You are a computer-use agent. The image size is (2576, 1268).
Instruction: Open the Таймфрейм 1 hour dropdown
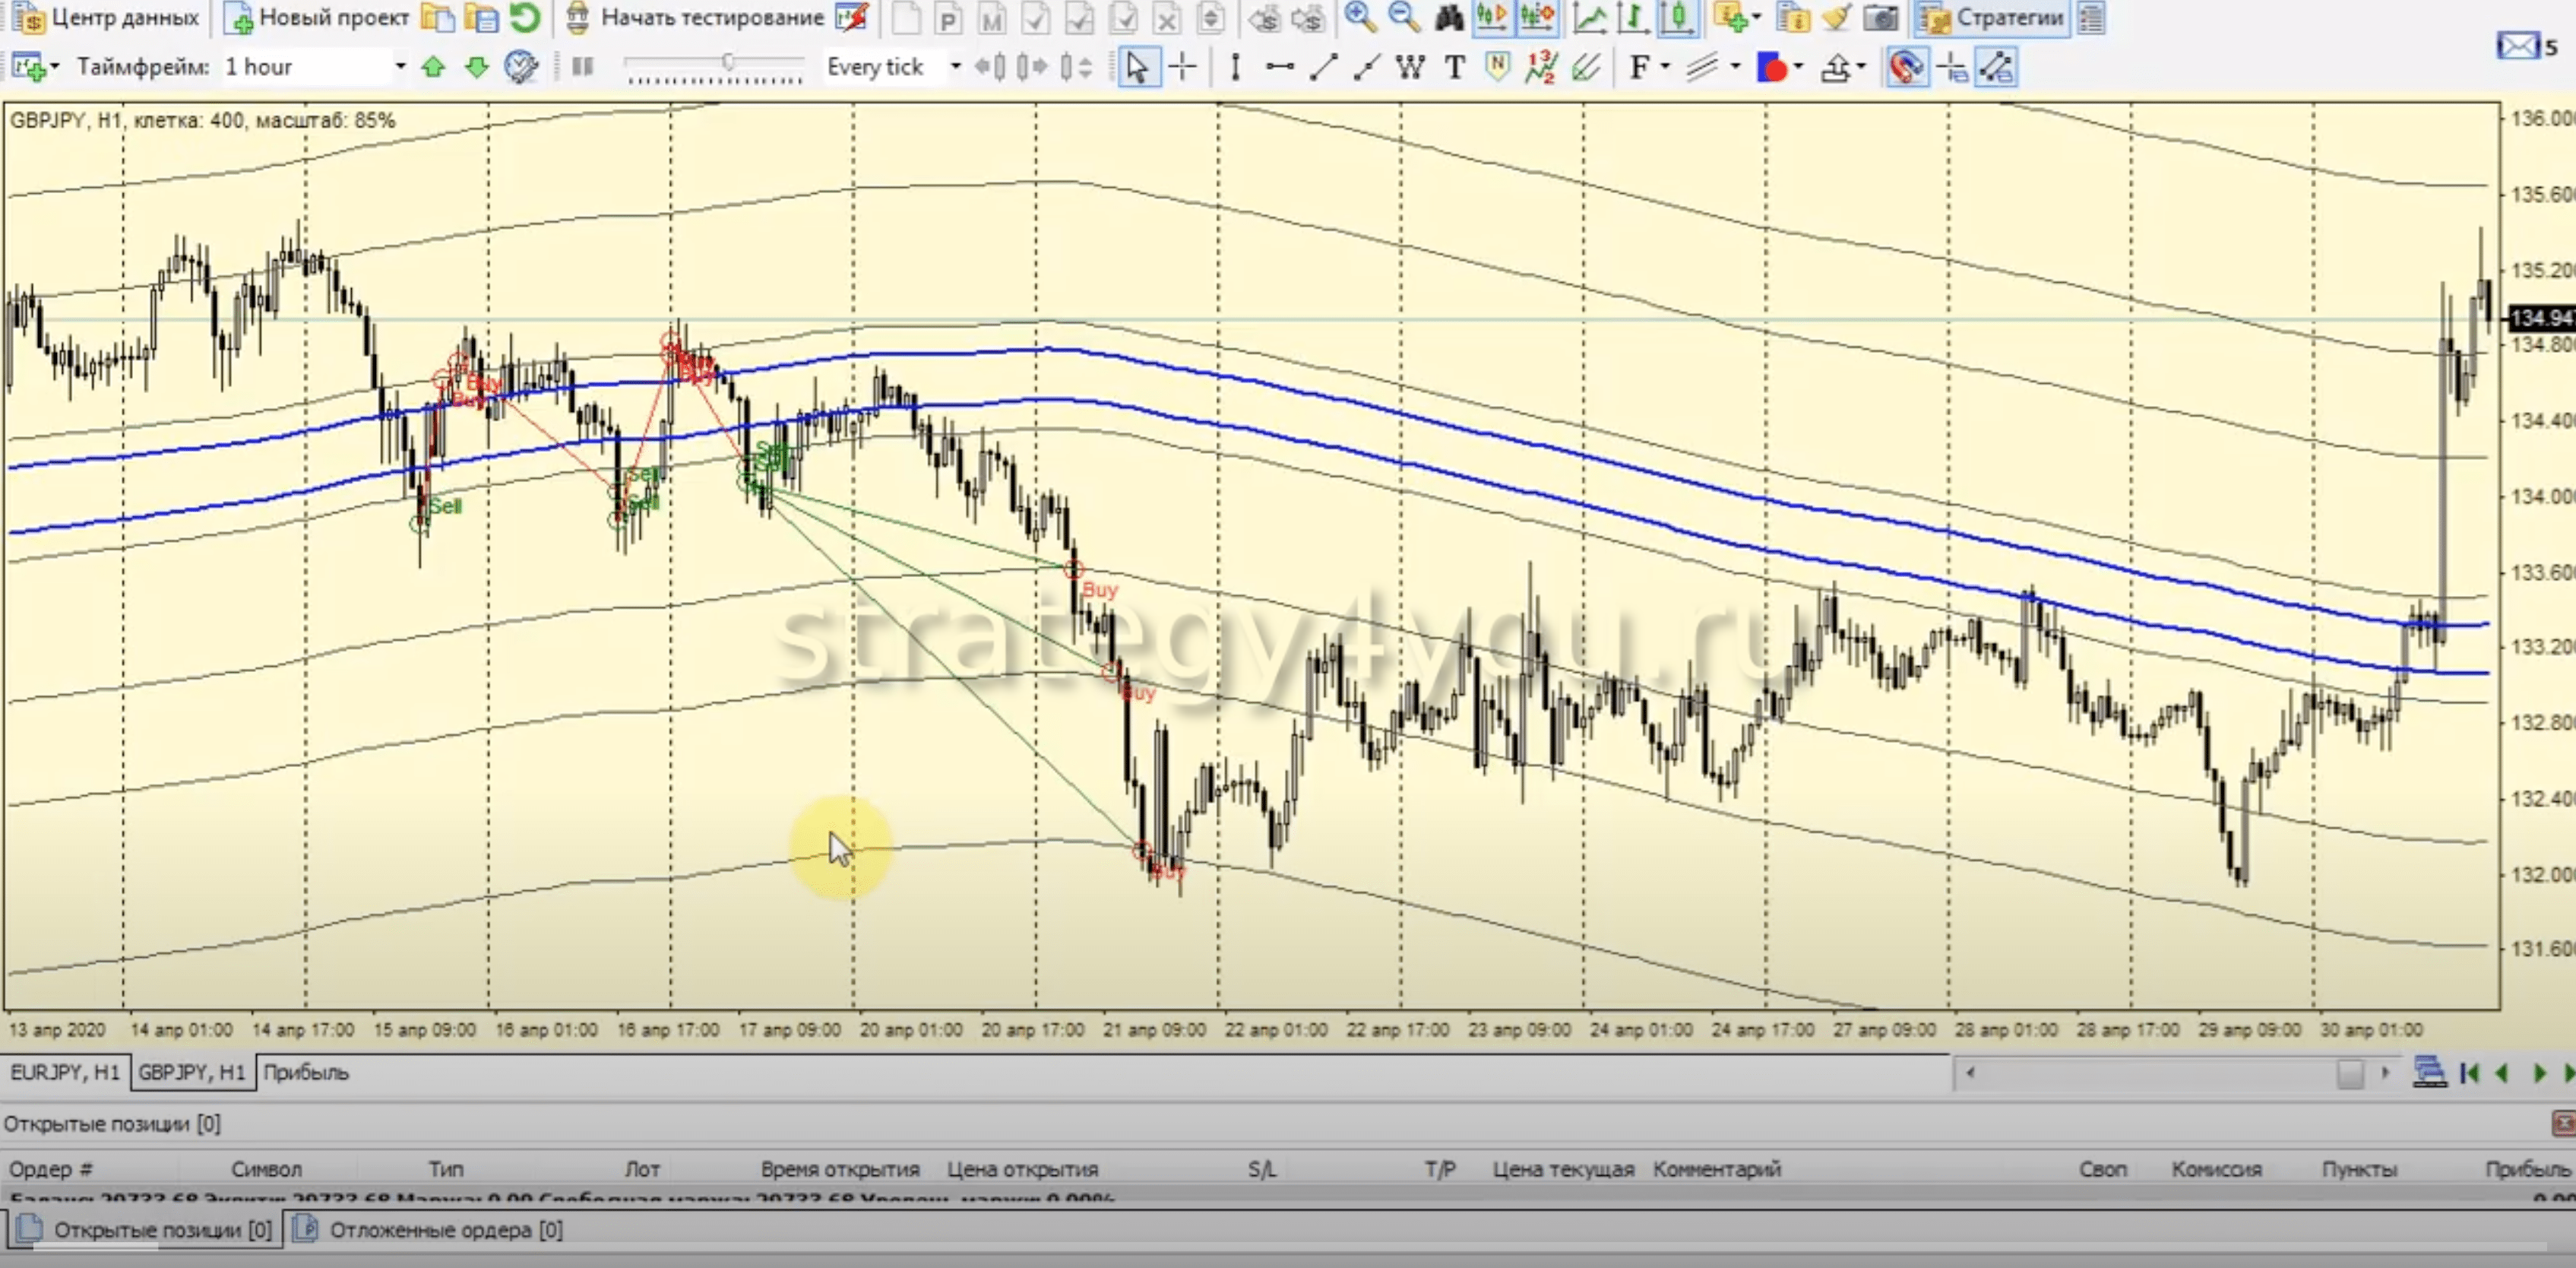pyautogui.click(x=400, y=67)
